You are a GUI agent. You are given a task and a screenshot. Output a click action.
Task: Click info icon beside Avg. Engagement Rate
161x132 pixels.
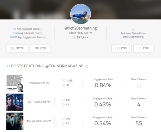[x=44, y=37]
